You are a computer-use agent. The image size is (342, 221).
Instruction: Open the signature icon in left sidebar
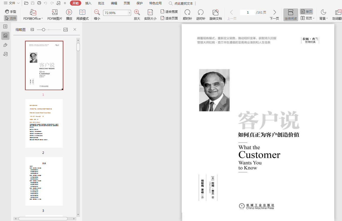(x=5, y=54)
